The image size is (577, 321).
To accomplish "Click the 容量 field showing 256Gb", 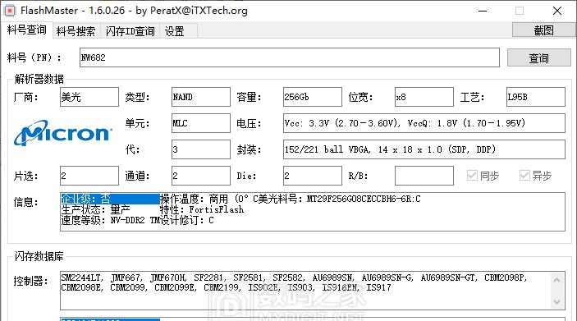I will click(x=313, y=97).
